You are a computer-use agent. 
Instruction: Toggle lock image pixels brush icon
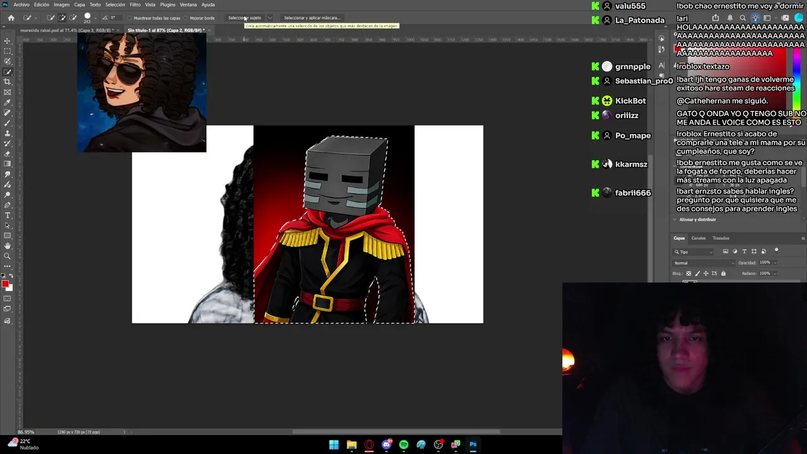(x=697, y=274)
